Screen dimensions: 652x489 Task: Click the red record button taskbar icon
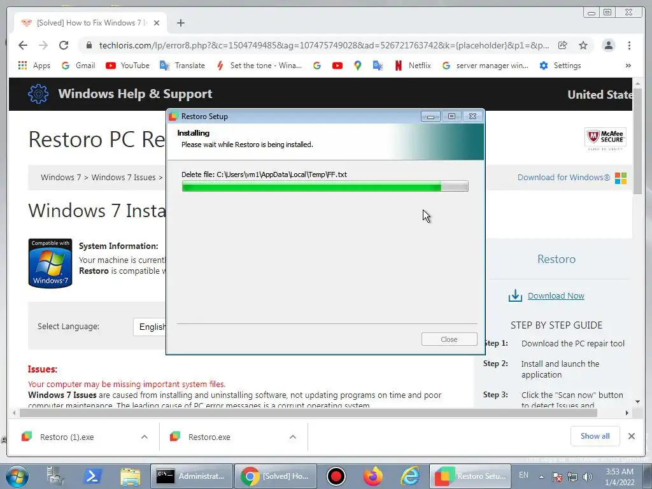336,476
